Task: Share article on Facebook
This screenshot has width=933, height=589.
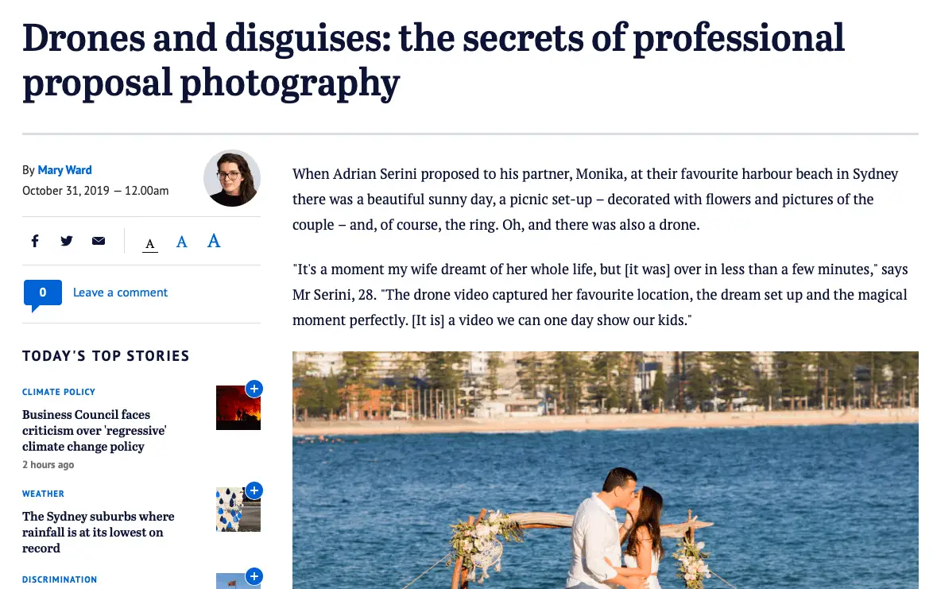Action: tap(35, 241)
